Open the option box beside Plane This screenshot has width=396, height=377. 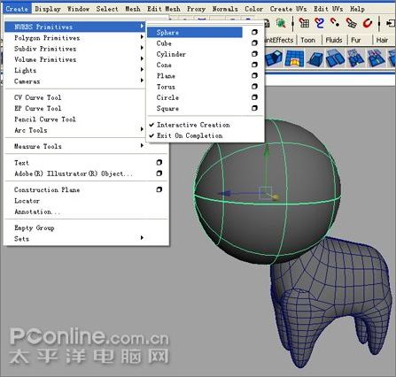[254, 75]
